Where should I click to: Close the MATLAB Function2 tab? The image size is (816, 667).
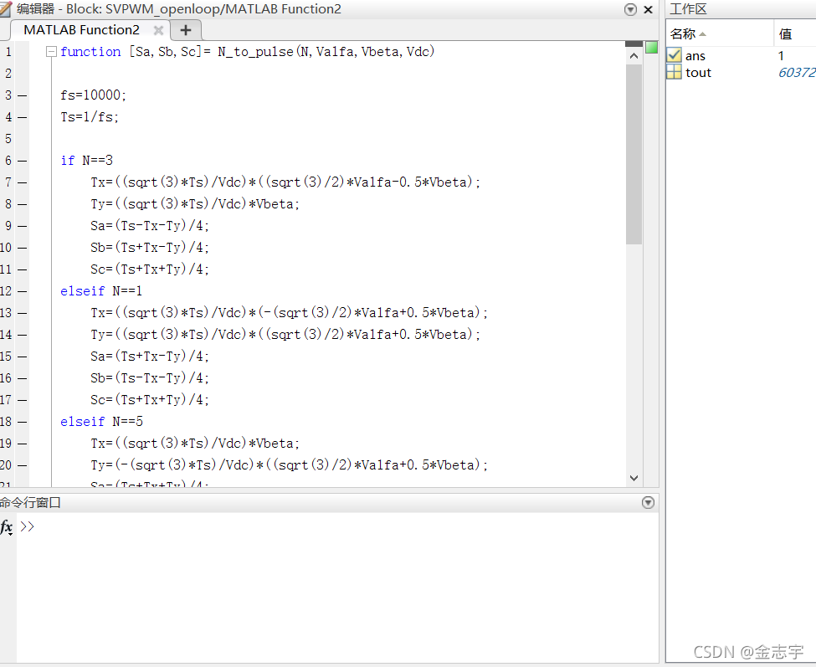point(159,31)
